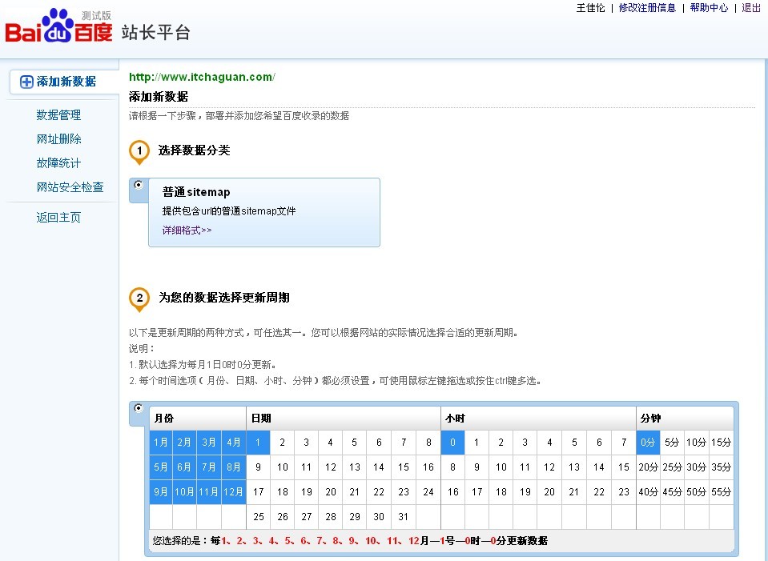
Task: Select minute 50分
Action: click(x=696, y=492)
